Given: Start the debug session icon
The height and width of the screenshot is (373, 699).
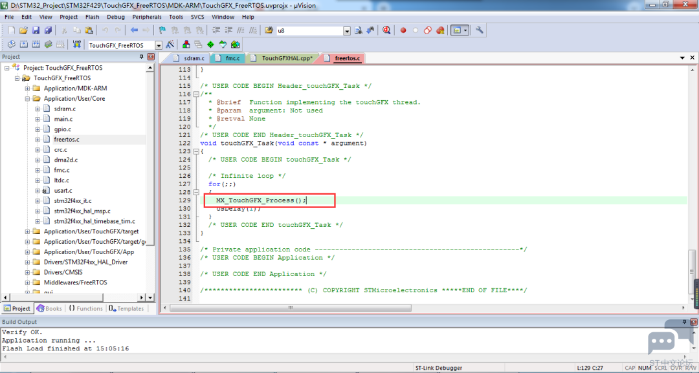Looking at the screenshot, I should 386,30.
